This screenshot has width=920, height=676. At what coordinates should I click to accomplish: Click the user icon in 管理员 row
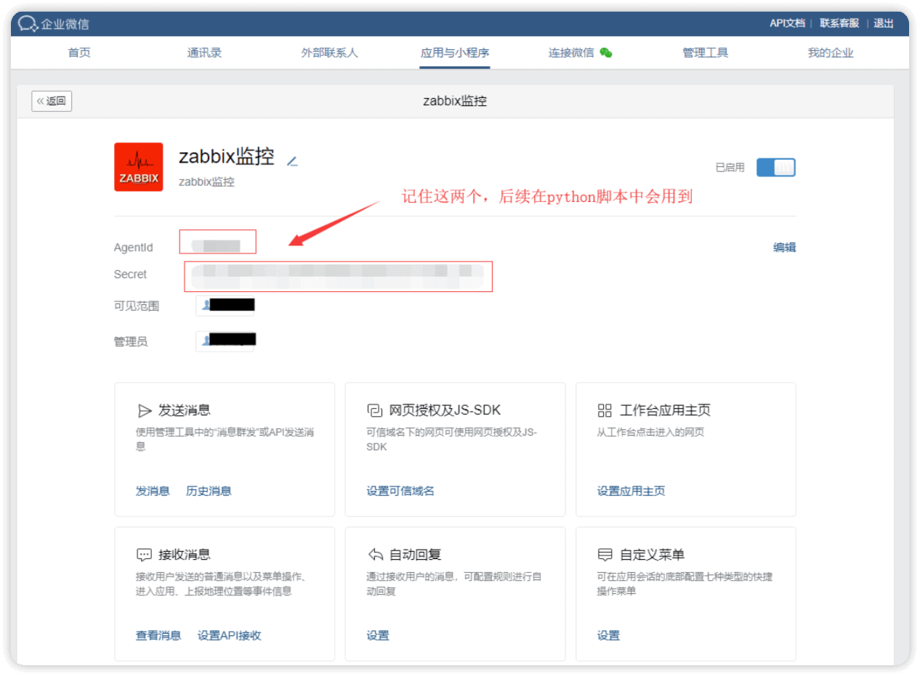pyautogui.click(x=206, y=341)
